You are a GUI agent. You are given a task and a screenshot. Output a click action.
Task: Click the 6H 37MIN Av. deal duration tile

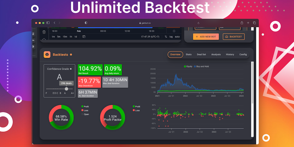tap(88, 93)
